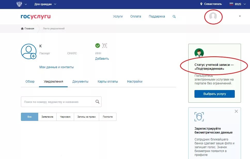
Task: Open the 'Для граждан' audience dropdown
Action: pyautogui.click(x=45, y=4)
